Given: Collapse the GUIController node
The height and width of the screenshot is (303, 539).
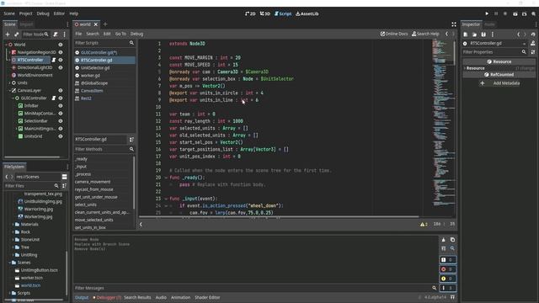Looking at the screenshot, I should click(13, 98).
